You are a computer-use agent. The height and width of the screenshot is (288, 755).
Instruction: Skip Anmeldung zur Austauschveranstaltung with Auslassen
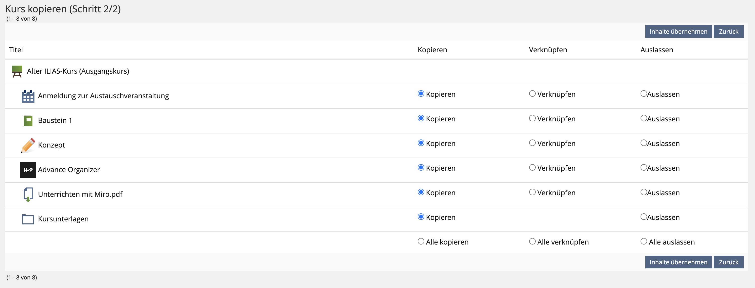[644, 94]
